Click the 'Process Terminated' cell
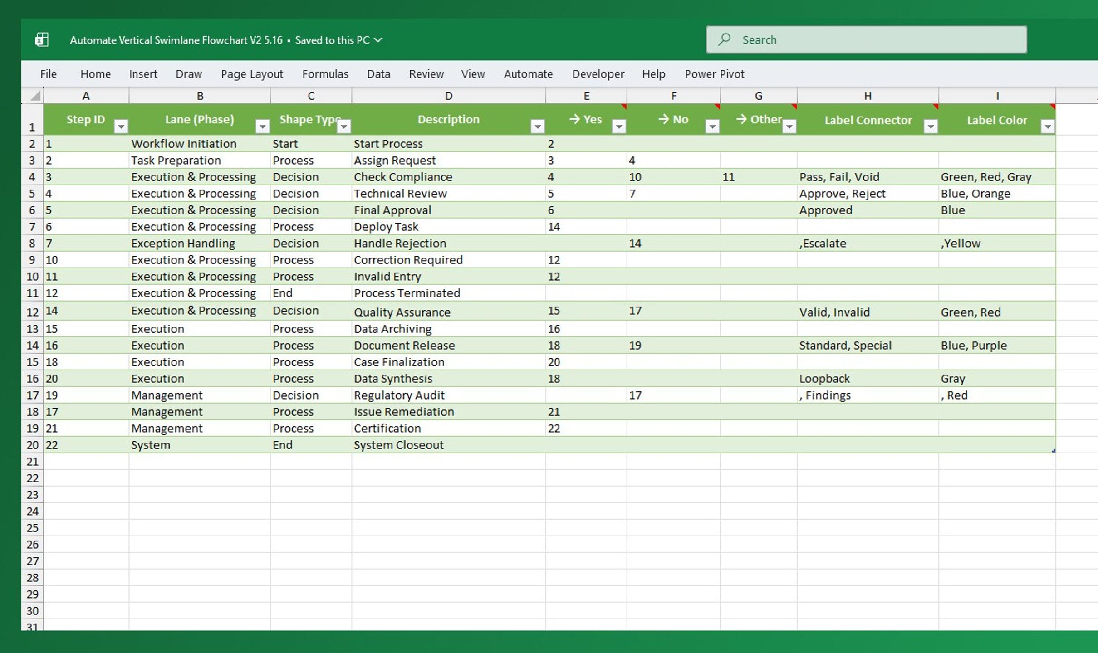The height and width of the screenshot is (653, 1098). [449, 293]
